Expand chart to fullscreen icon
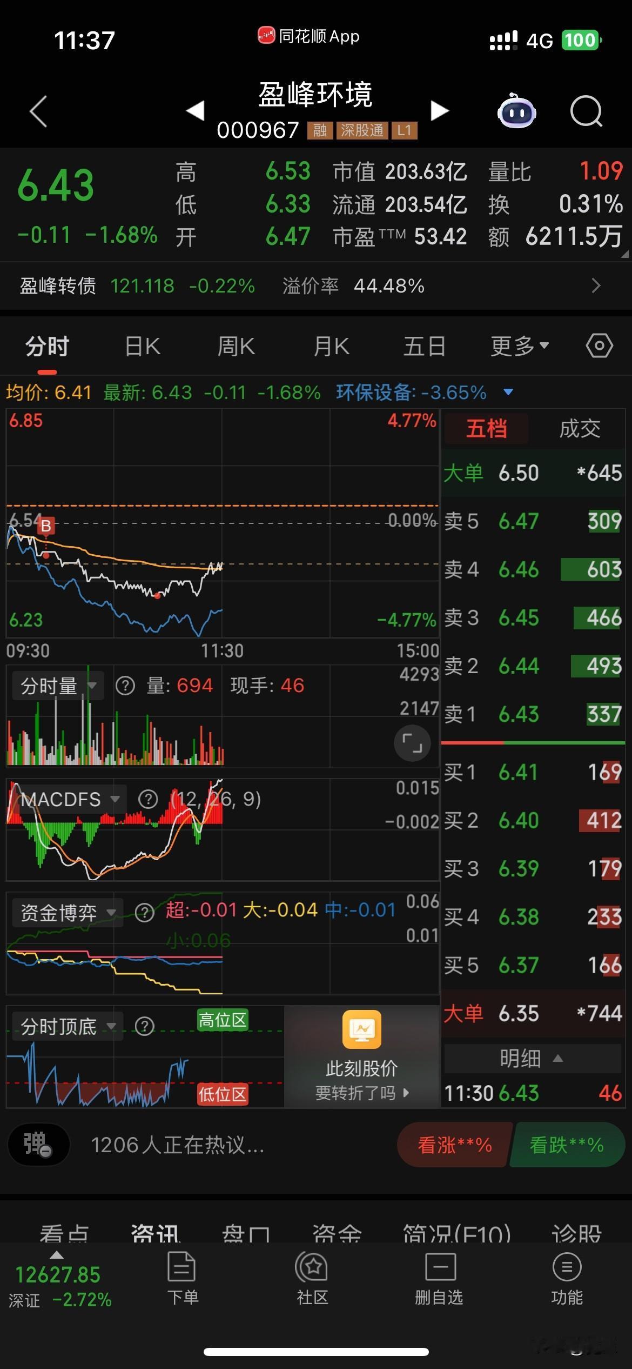This screenshot has height=1369, width=632. (412, 744)
